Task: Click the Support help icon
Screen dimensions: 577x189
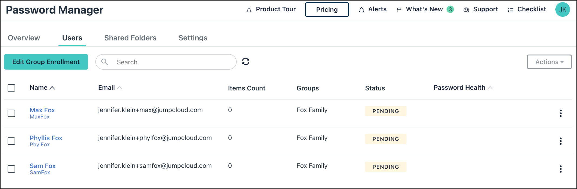Action: click(x=466, y=9)
